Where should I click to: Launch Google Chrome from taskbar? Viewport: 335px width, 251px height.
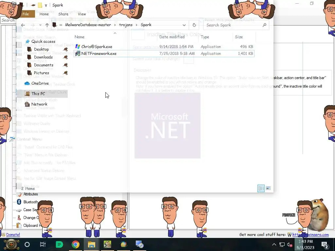(75, 244)
